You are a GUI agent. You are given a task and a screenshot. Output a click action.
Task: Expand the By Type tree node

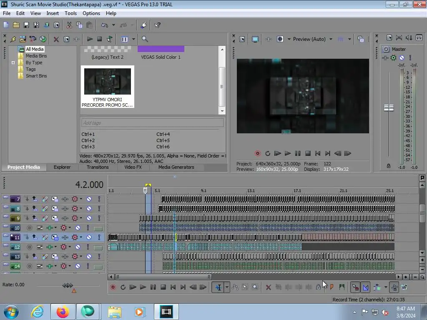click(x=13, y=62)
